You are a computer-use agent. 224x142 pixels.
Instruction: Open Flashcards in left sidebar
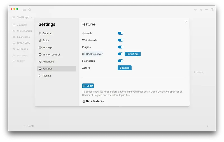(23, 37)
